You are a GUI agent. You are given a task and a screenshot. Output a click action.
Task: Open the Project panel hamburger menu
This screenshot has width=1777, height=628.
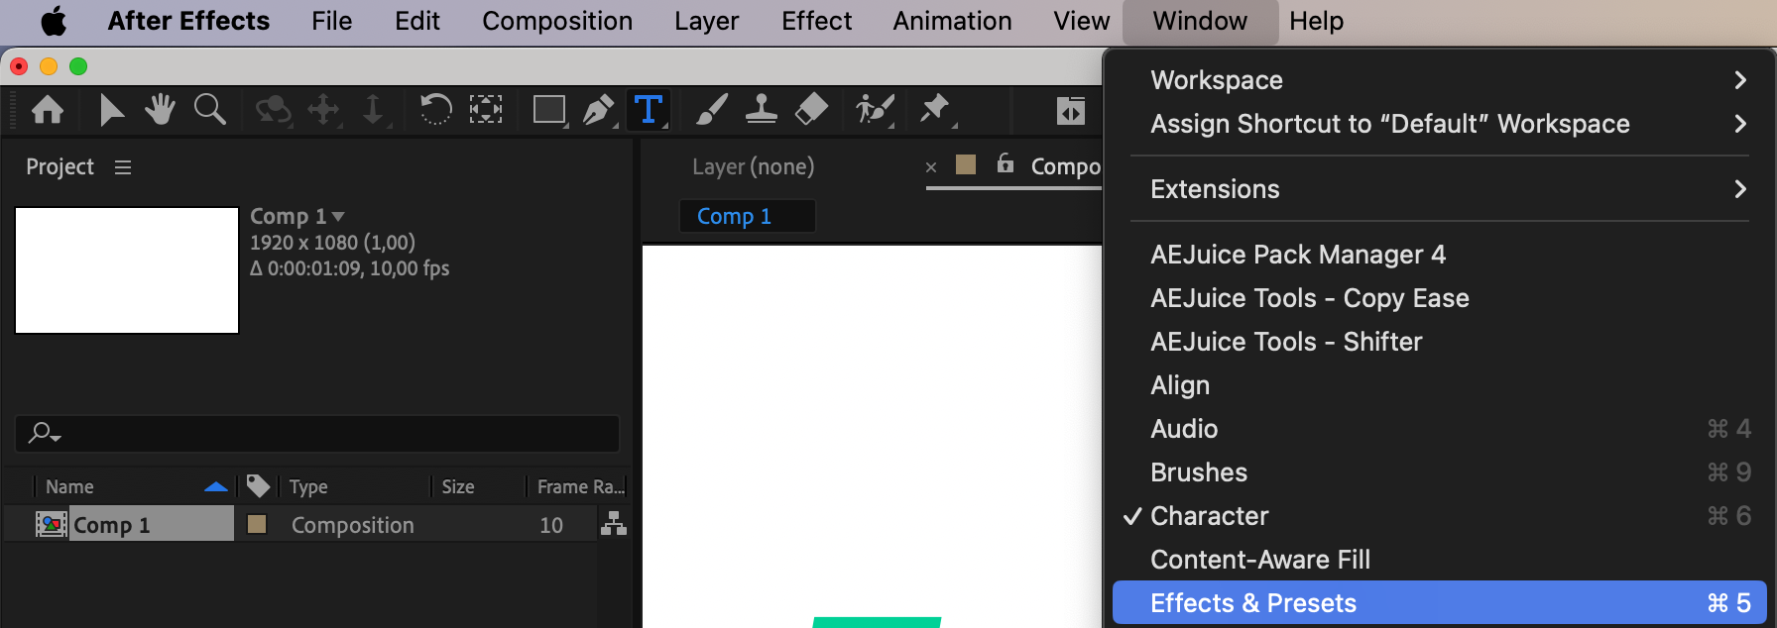pyautogui.click(x=123, y=167)
